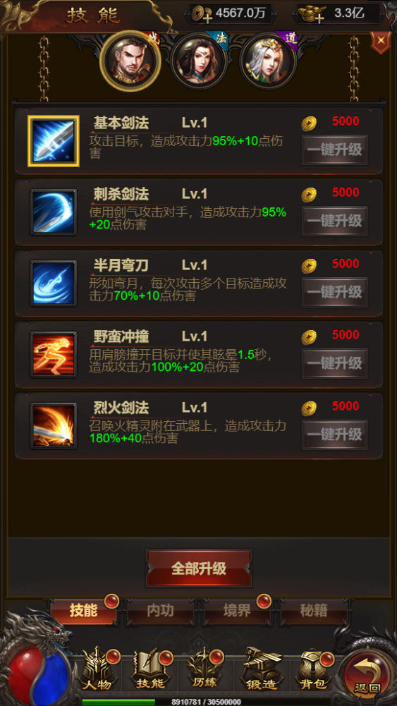The image size is (397, 706).
Task: Open the 背包 backpack icon
Action: point(314,669)
